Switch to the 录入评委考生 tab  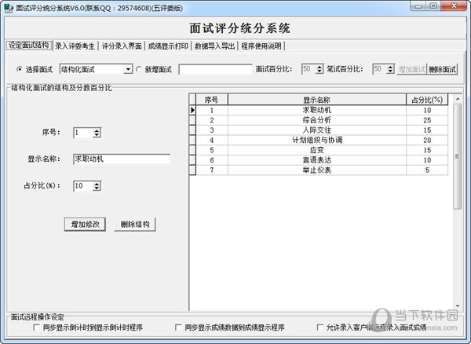point(75,46)
